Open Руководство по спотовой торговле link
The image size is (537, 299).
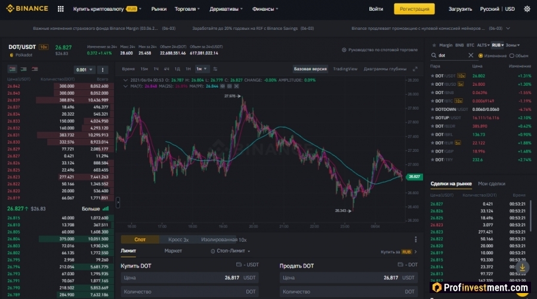click(x=380, y=50)
